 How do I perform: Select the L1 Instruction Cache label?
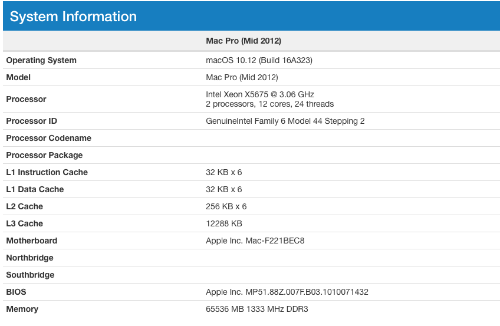coord(47,172)
